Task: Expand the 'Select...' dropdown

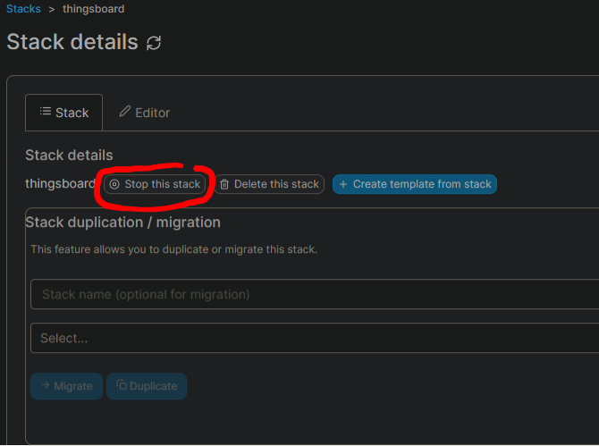Action: coord(313,338)
